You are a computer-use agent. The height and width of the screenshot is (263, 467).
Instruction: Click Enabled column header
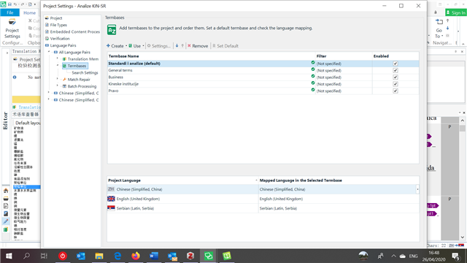395,56
